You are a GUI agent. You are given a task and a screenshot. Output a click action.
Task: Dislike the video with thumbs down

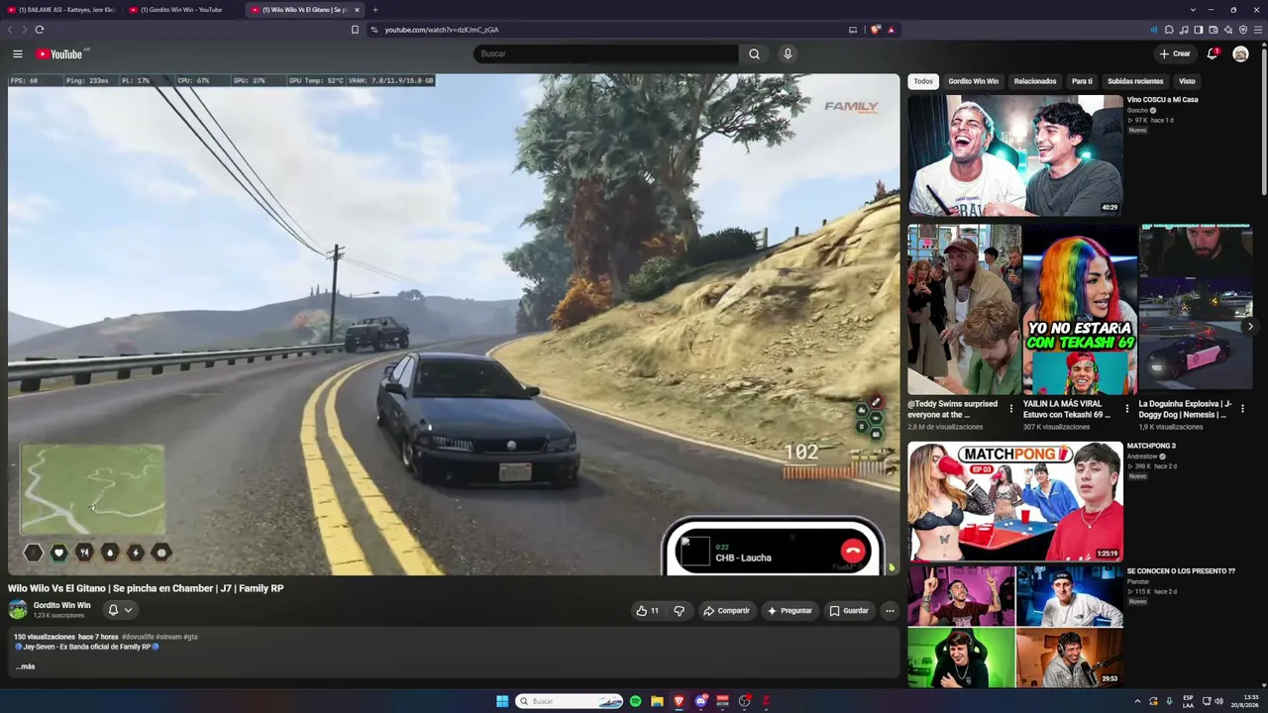[679, 611]
